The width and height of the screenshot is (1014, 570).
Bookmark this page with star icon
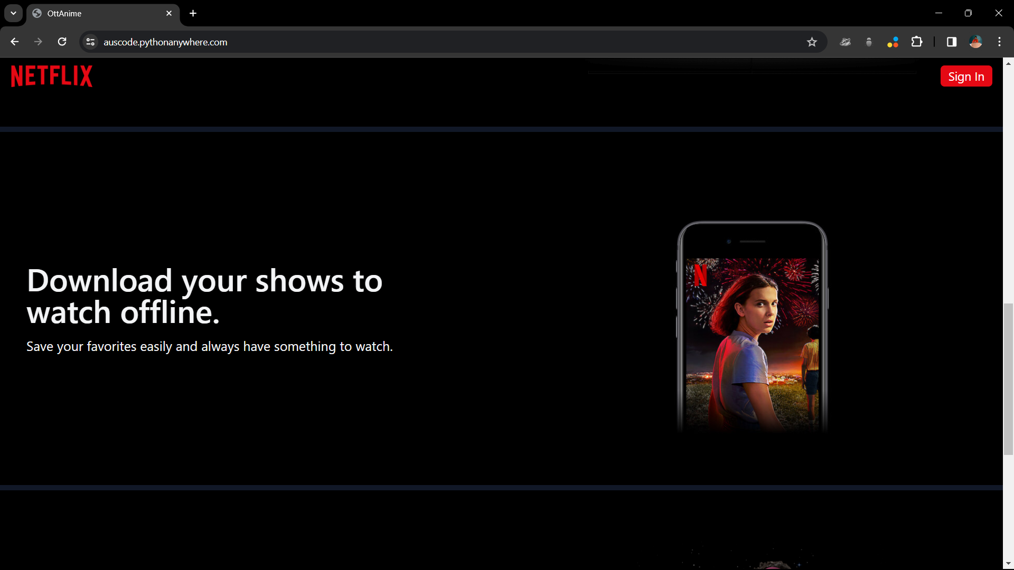coord(812,42)
